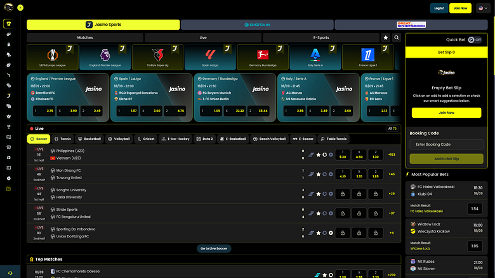Pick Brentford FC win odds 2.75
The height and width of the screenshot is (278, 495).
[44, 111]
